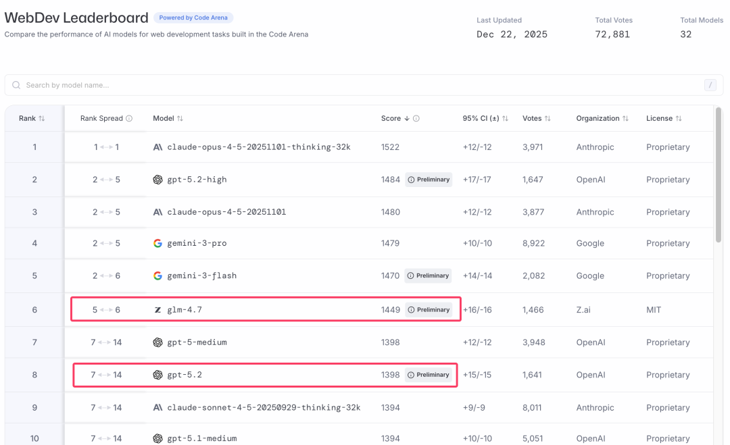
Task: Click OpenAI logo beside gpt-5.1-medium
Action: [157, 438]
